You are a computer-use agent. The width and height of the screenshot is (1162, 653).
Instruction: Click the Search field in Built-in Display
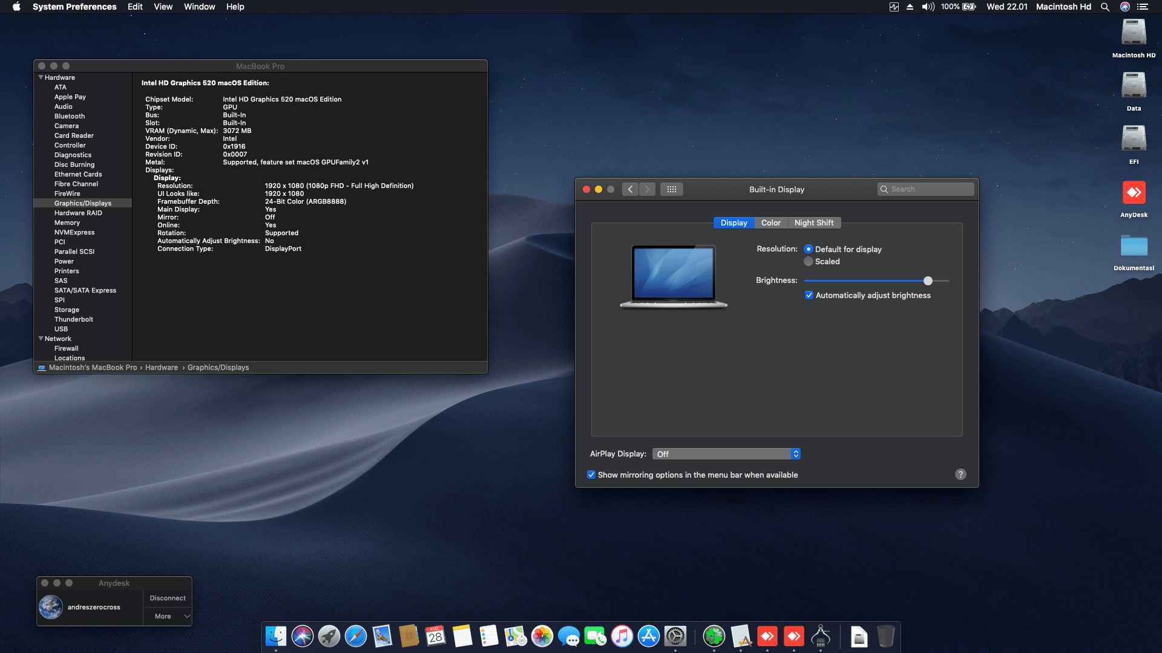pyautogui.click(x=926, y=189)
